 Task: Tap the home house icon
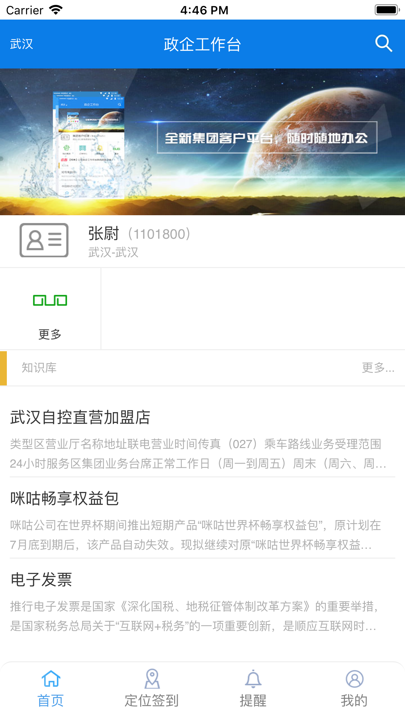click(x=51, y=679)
